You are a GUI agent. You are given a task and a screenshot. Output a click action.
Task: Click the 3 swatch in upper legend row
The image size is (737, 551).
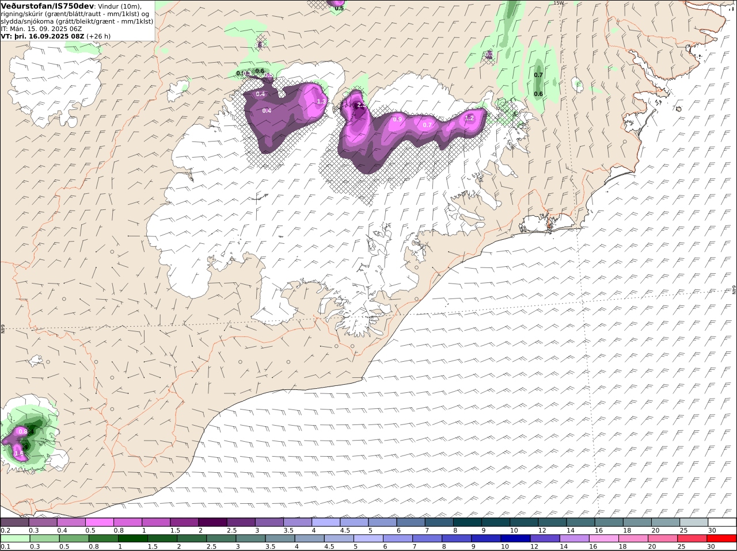[269, 522]
